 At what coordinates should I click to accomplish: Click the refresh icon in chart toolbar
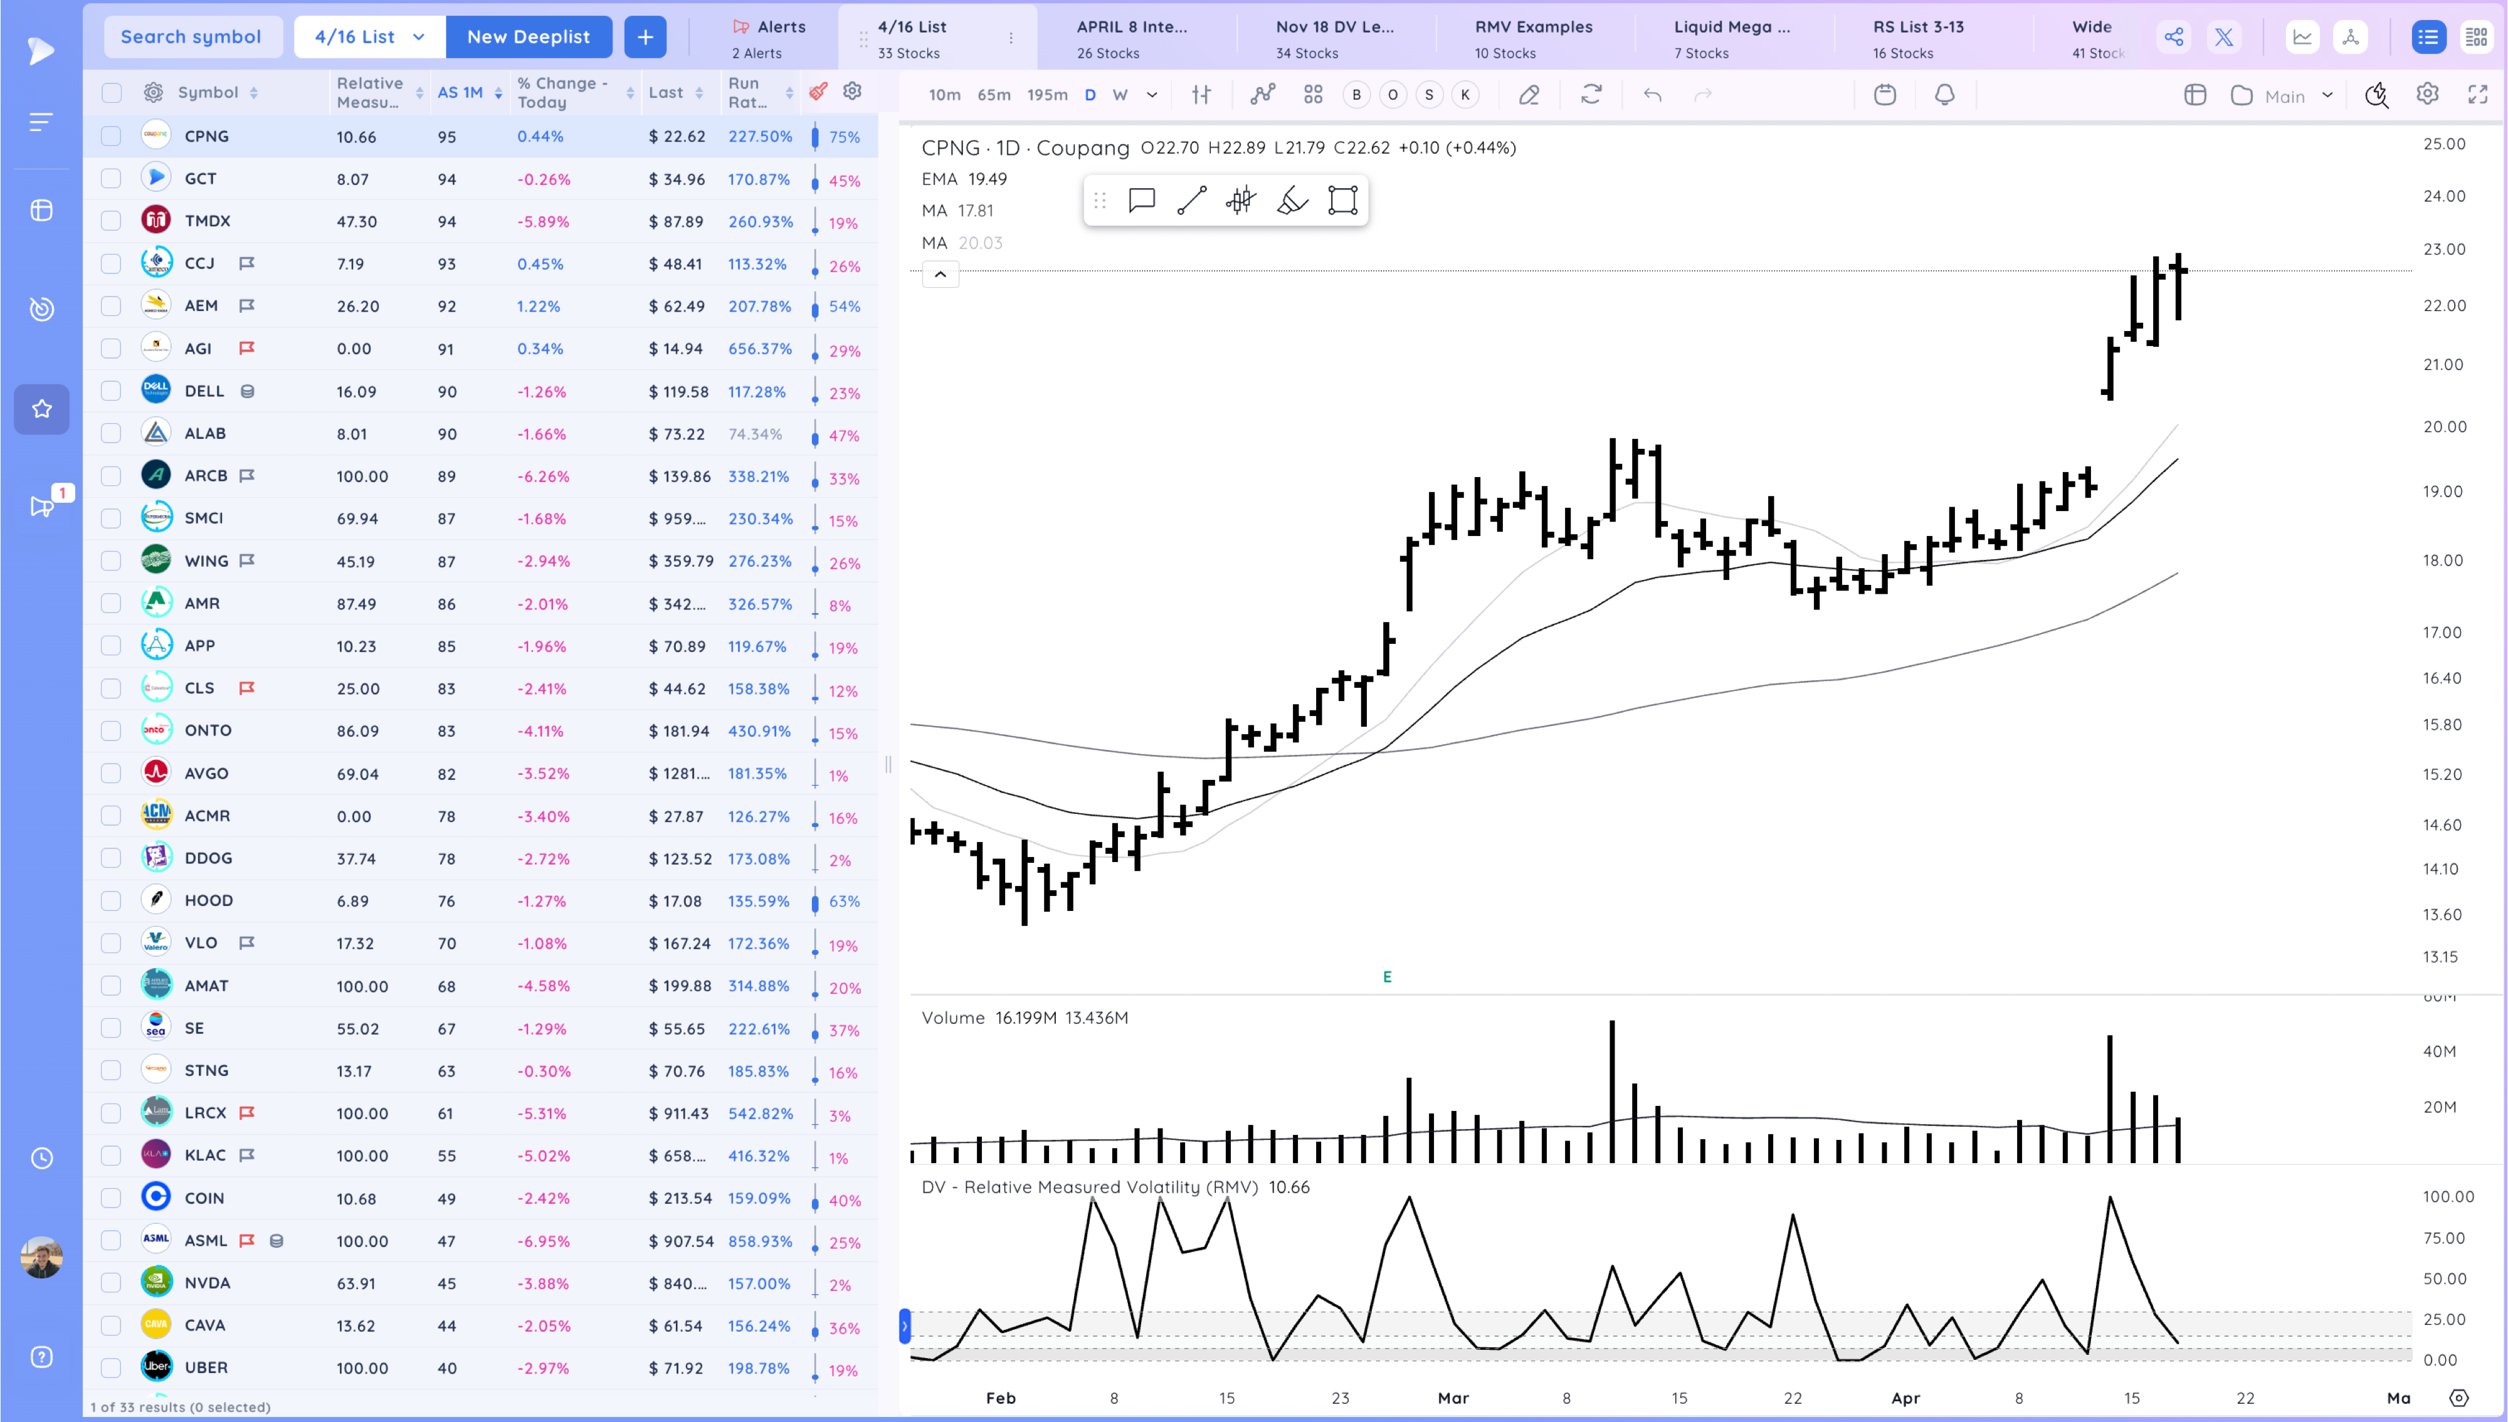[x=1592, y=95]
